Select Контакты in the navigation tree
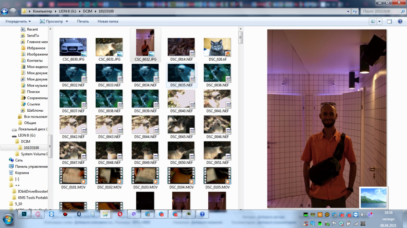This screenshot has height=228, width=407. click(35, 60)
